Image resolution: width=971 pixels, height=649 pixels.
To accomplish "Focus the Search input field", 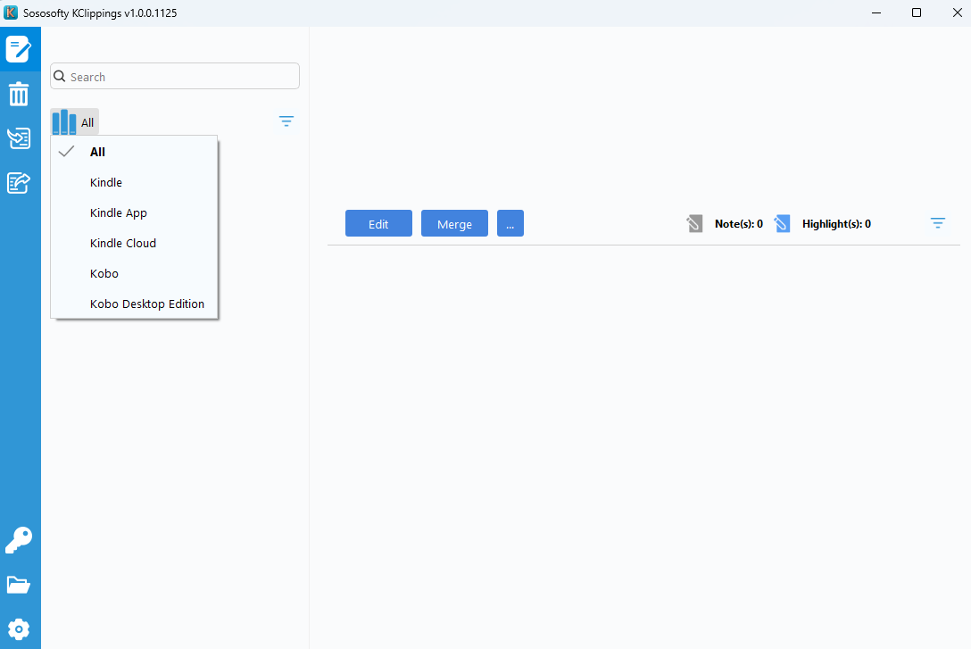I will pyautogui.click(x=175, y=76).
